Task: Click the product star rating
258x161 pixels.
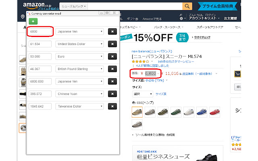Action: click(140, 62)
